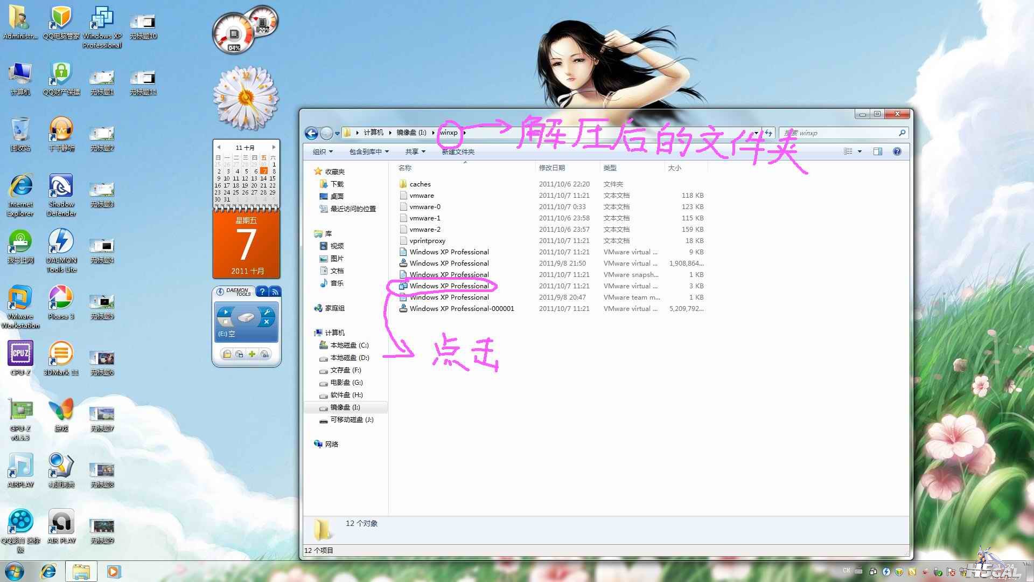Open QQ影音 desktop icon
The height and width of the screenshot is (582, 1034).
point(20,531)
